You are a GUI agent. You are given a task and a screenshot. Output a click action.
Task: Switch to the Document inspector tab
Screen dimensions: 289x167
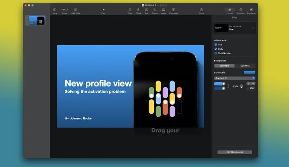coord(251,10)
